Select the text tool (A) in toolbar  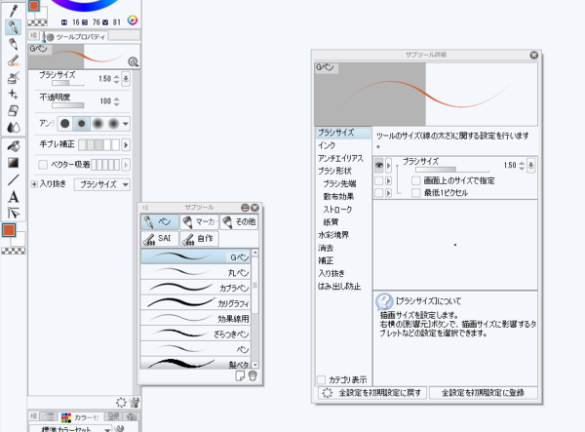pos(14,196)
